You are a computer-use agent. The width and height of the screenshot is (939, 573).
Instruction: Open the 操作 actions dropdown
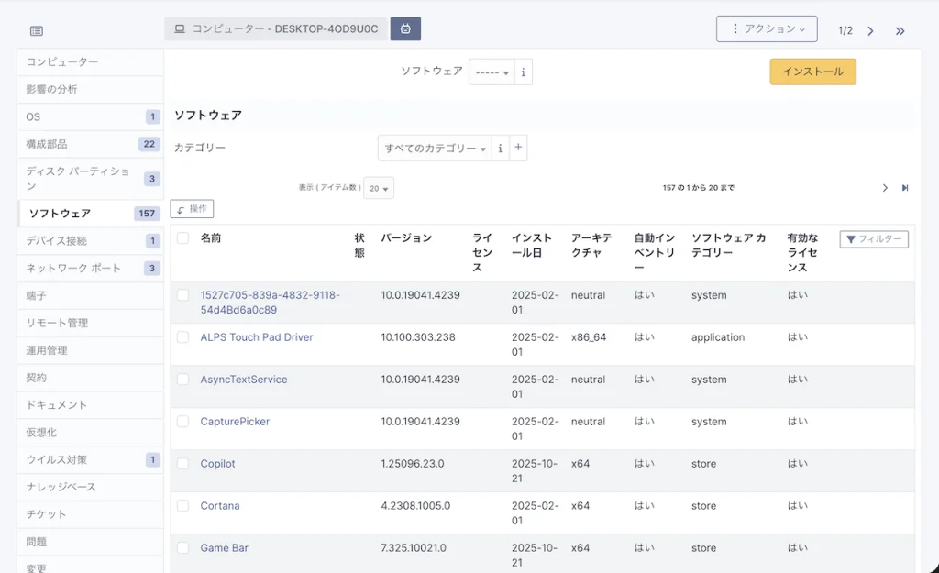click(x=192, y=209)
